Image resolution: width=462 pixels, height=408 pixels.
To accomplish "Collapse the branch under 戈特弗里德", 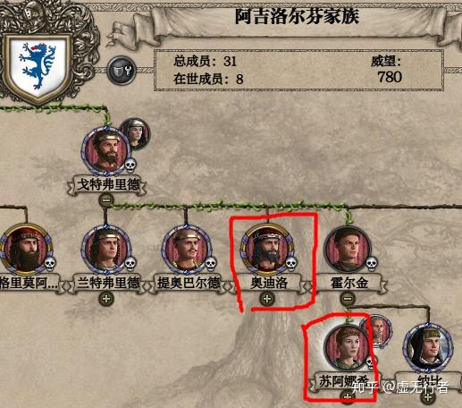I will coord(106,200).
